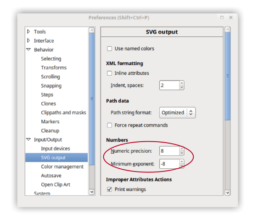Image resolution: width=258 pixels, height=221 pixels.
Task: Expand the Tools tree category
Action: 28,31
